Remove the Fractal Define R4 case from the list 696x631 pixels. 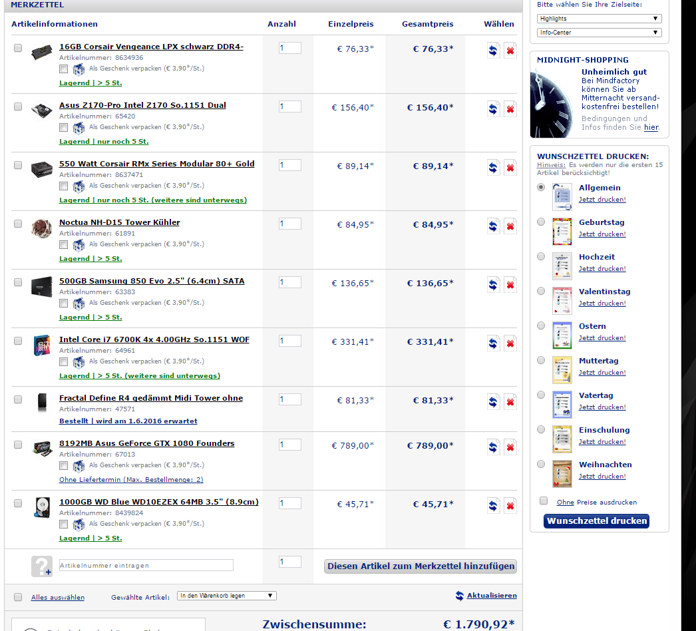510,402
